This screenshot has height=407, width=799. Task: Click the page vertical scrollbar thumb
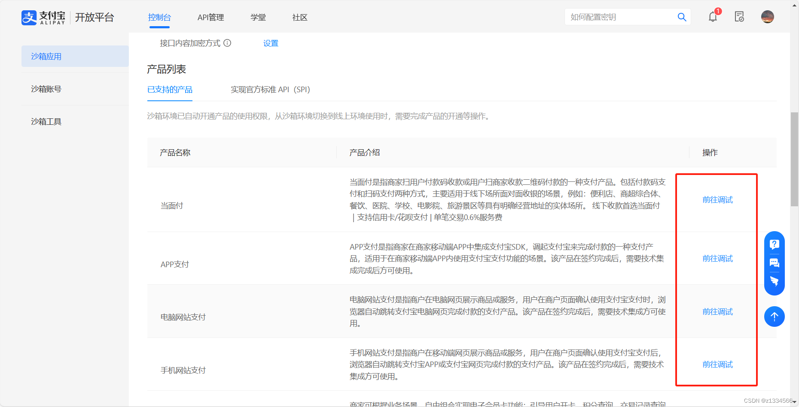pyautogui.click(x=795, y=160)
